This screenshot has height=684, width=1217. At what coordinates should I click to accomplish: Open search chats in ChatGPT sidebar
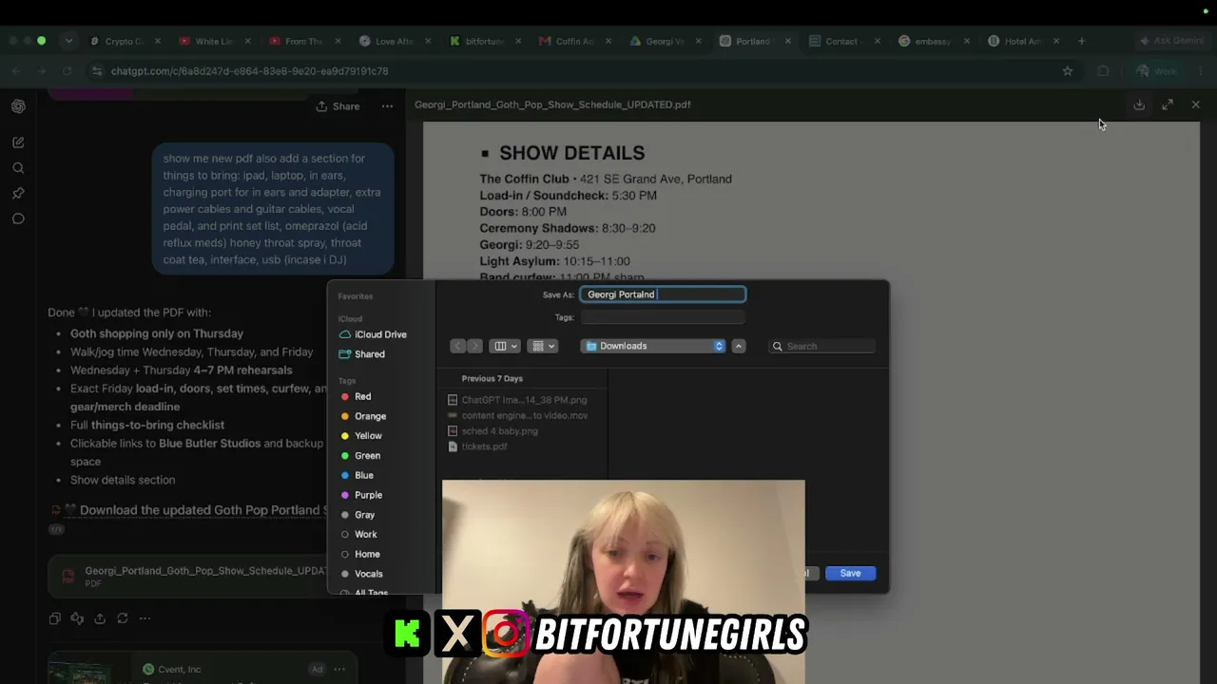18,168
